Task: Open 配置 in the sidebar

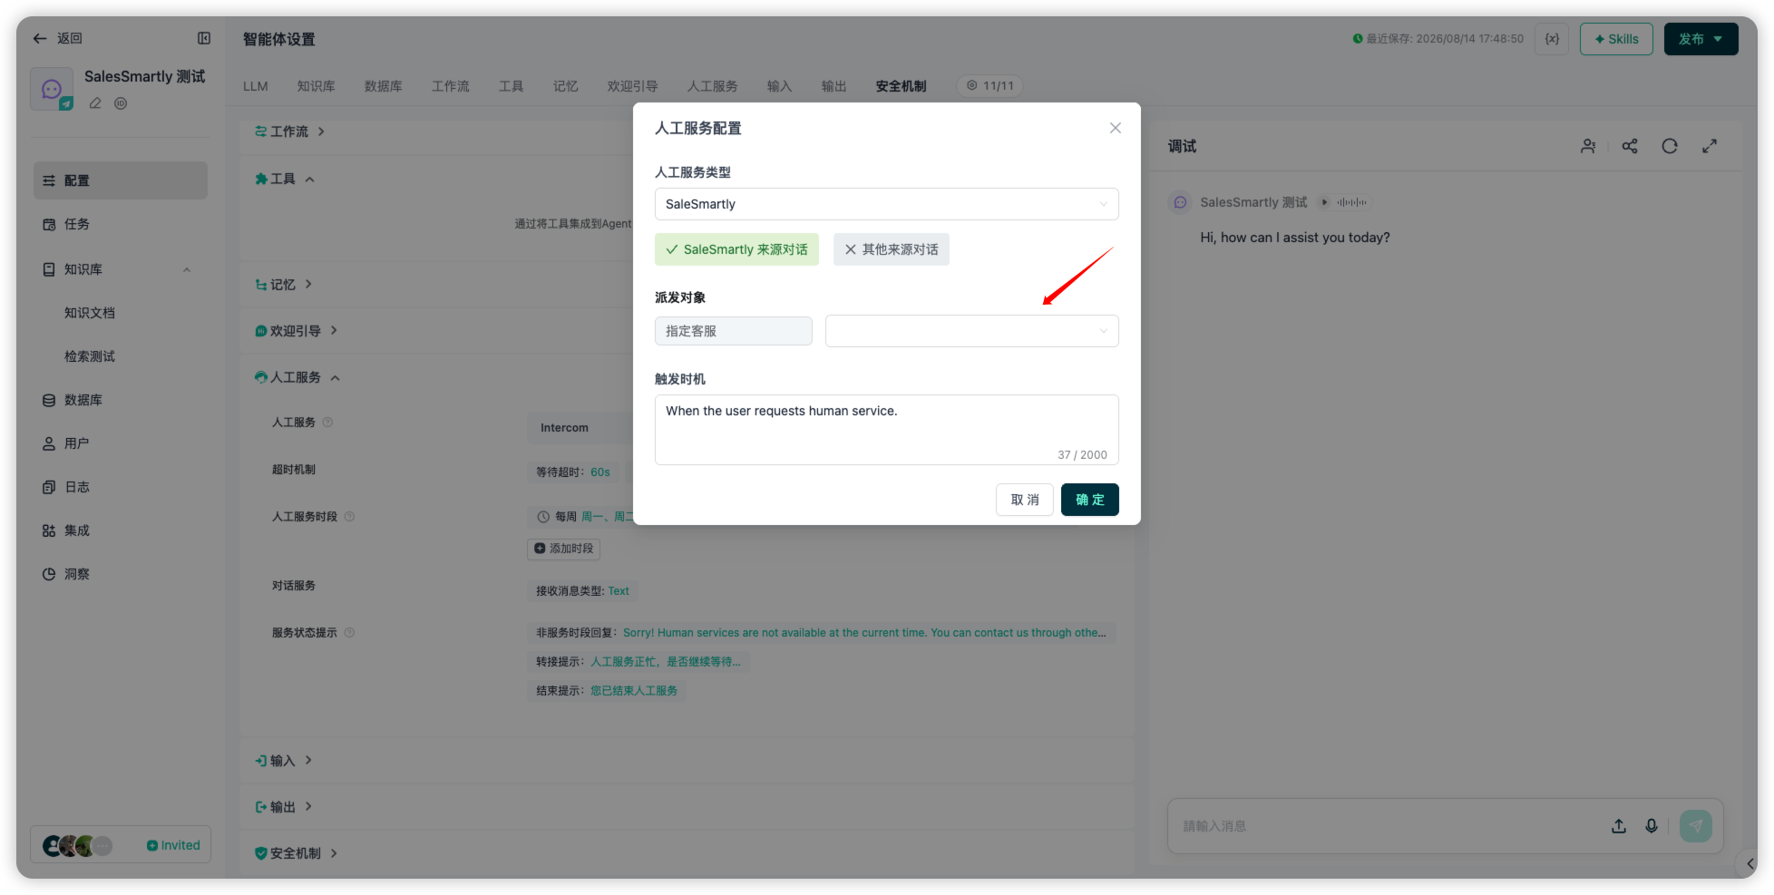Action: click(121, 180)
